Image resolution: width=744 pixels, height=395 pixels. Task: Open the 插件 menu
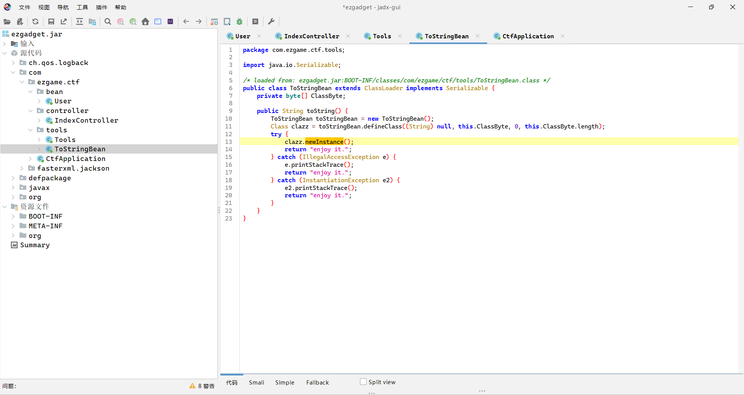pyautogui.click(x=101, y=7)
